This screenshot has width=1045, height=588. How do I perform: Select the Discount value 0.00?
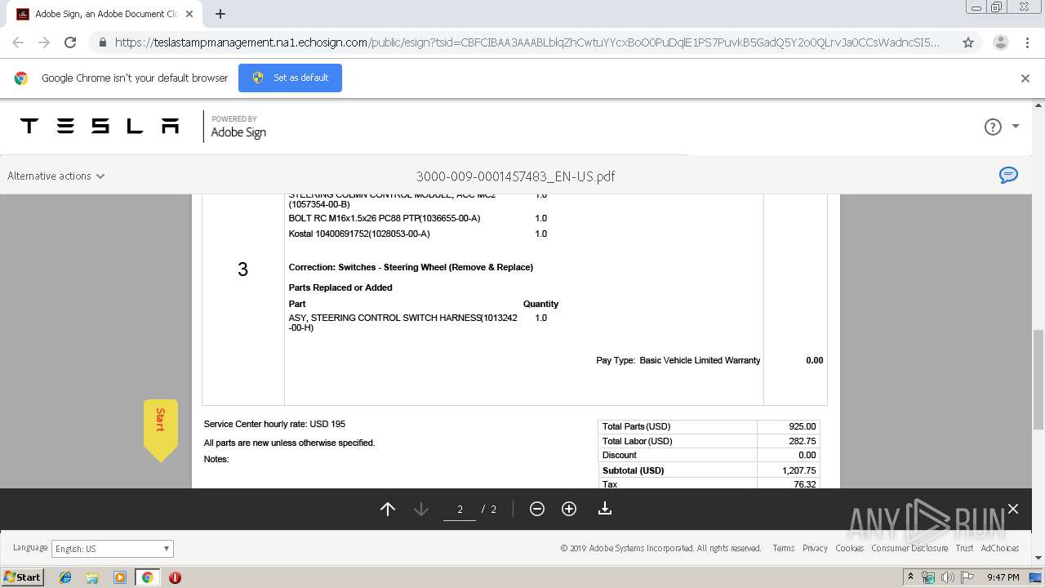(807, 455)
